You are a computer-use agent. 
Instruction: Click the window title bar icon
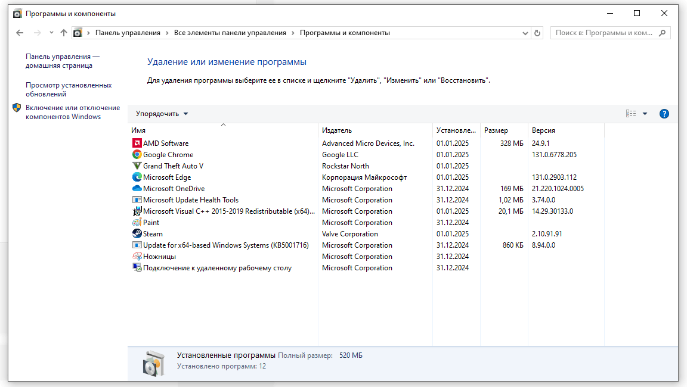tap(17, 14)
